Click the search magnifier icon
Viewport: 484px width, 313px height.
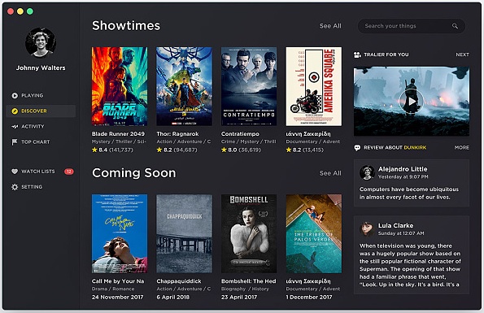[x=455, y=26]
